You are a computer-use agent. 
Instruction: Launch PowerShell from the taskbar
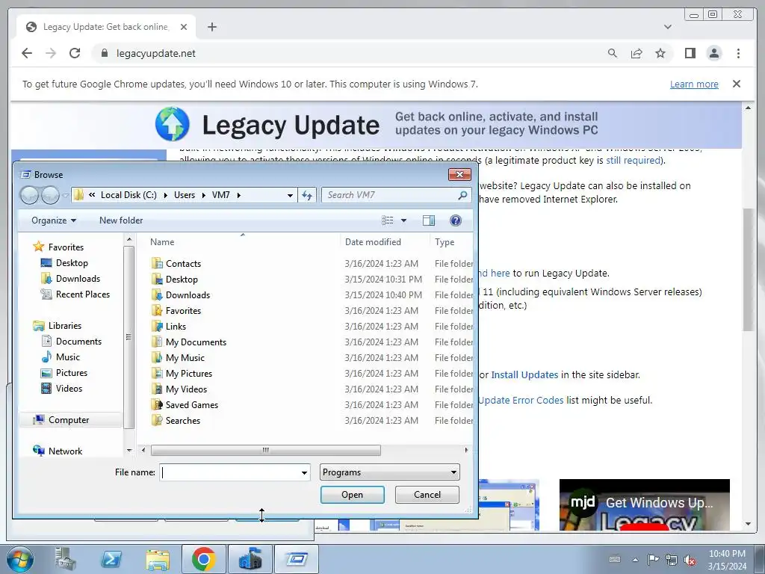coord(111,559)
